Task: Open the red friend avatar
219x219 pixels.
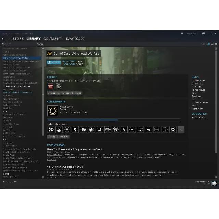Action: point(50,86)
